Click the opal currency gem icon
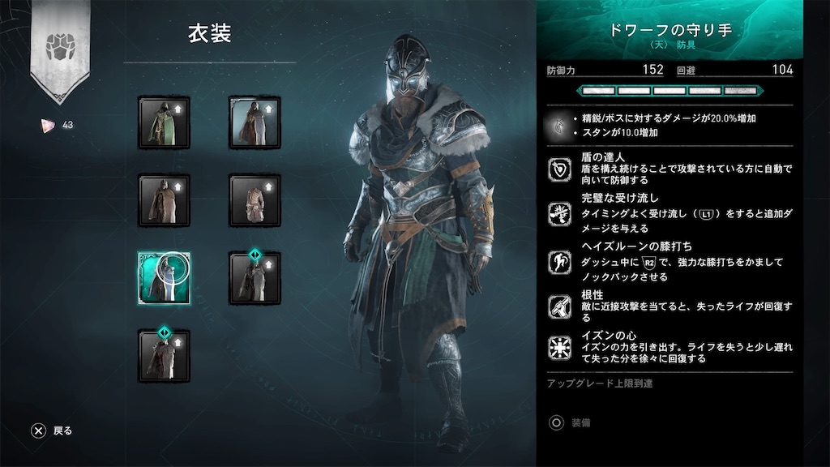The width and height of the screenshot is (830, 467). [x=48, y=126]
